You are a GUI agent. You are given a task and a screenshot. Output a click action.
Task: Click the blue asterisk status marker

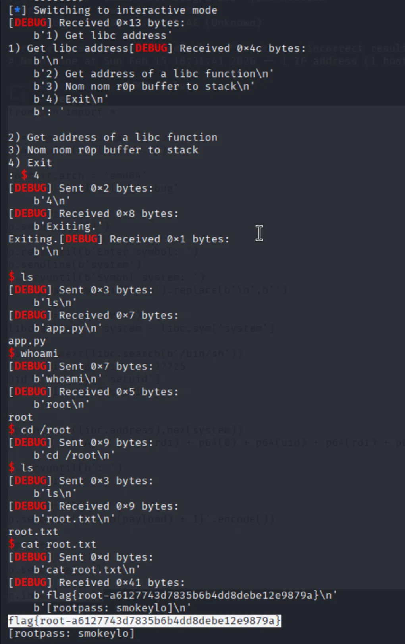click(x=17, y=10)
